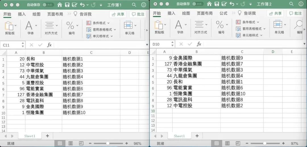The height and width of the screenshot is (147, 307).
Task: Open the 对齐方式 alignment group in 工作簿1
Action: click(x=49, y=25)
